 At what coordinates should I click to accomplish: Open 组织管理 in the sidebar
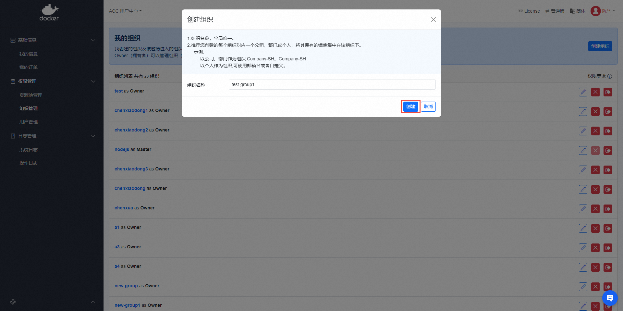click(x=29, y=108)
